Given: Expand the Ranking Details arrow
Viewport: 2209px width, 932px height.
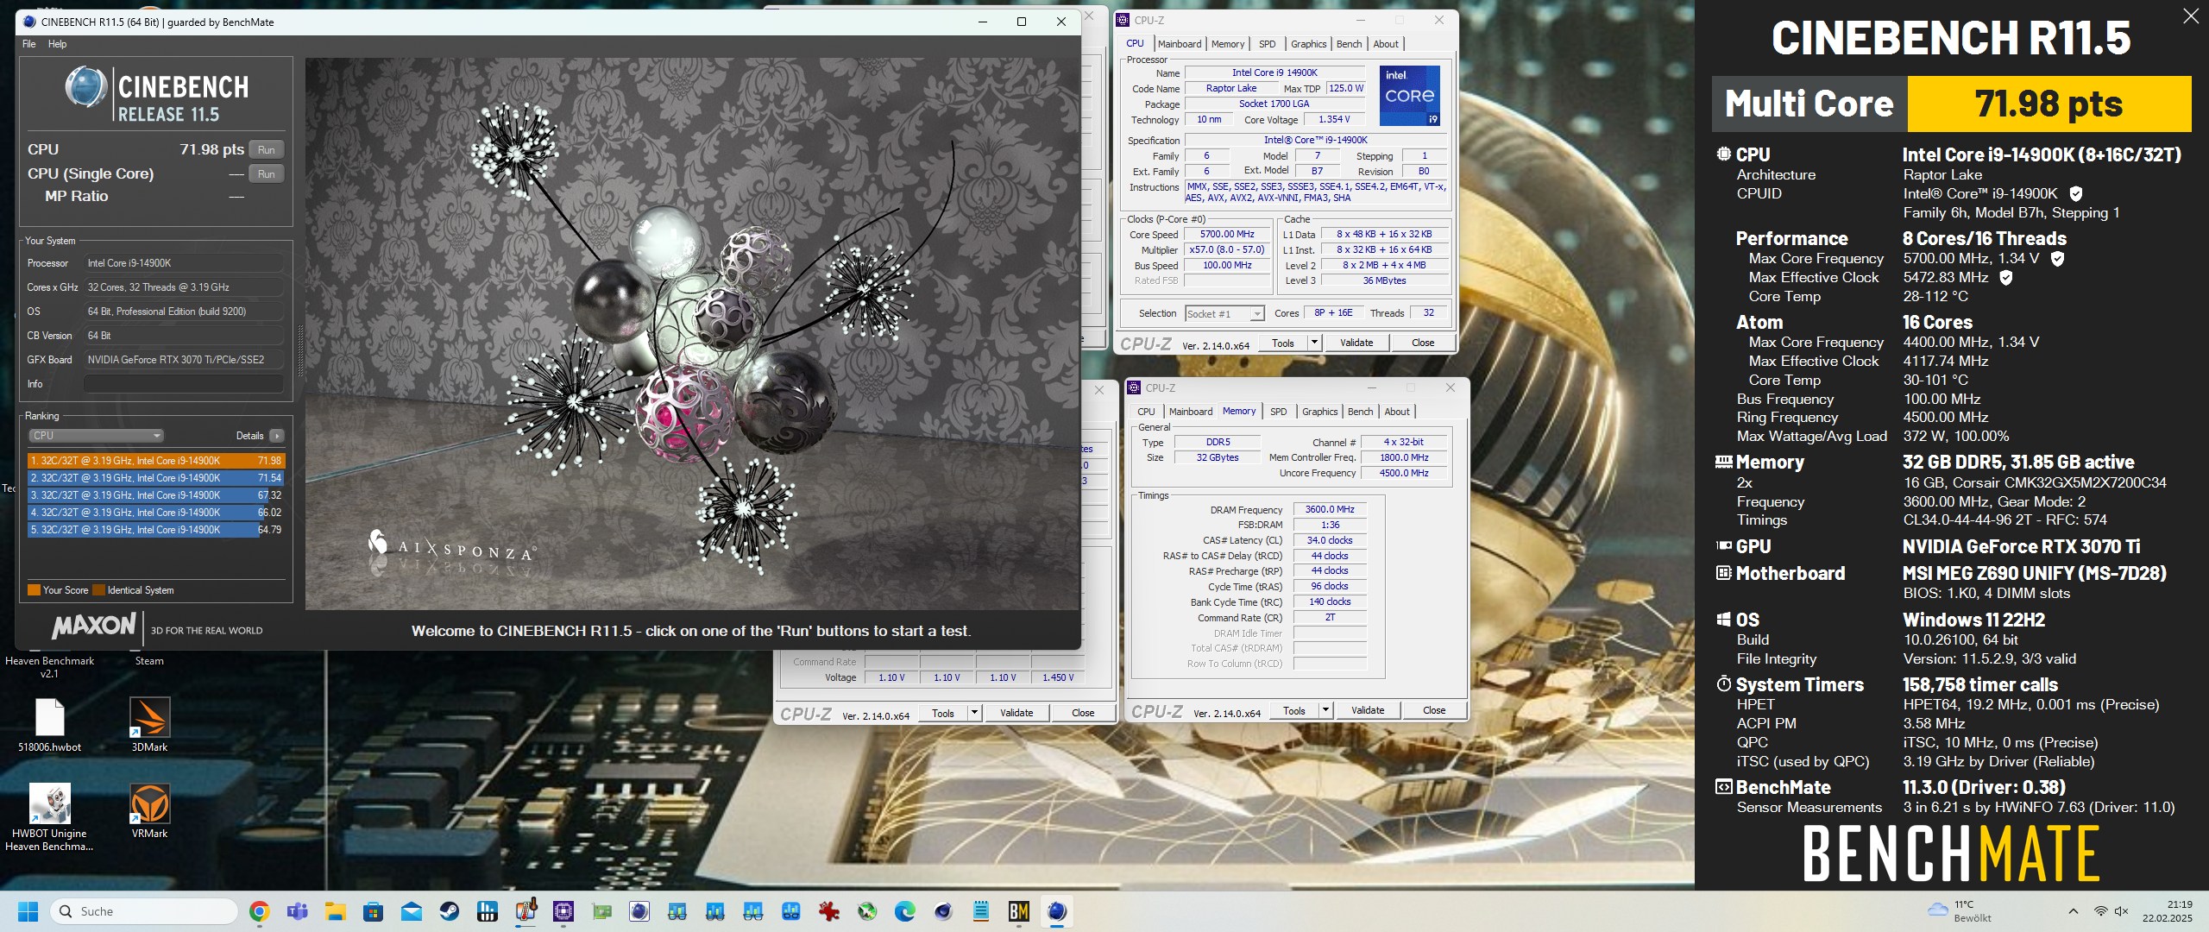Looking at the screenshot, I should click(x=276, y=436).
